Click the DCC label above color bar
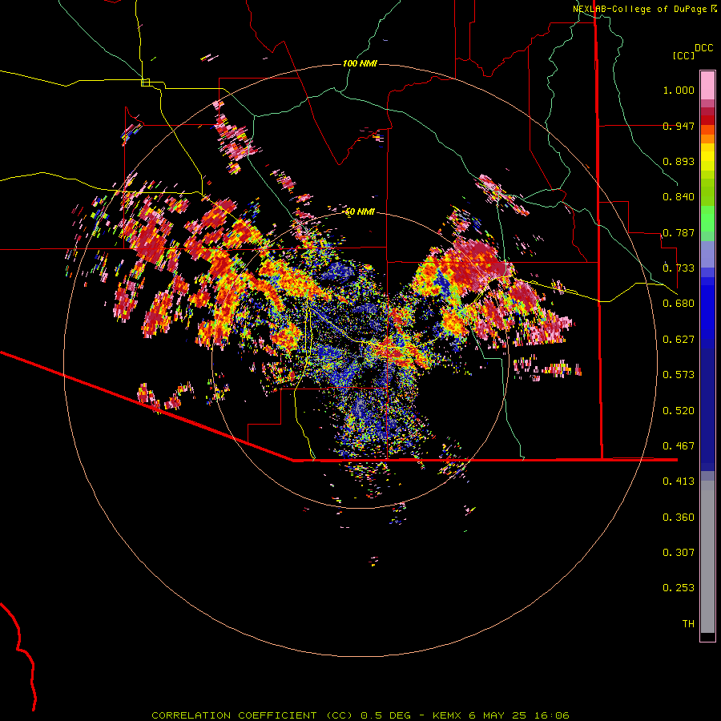 [704, 48]
